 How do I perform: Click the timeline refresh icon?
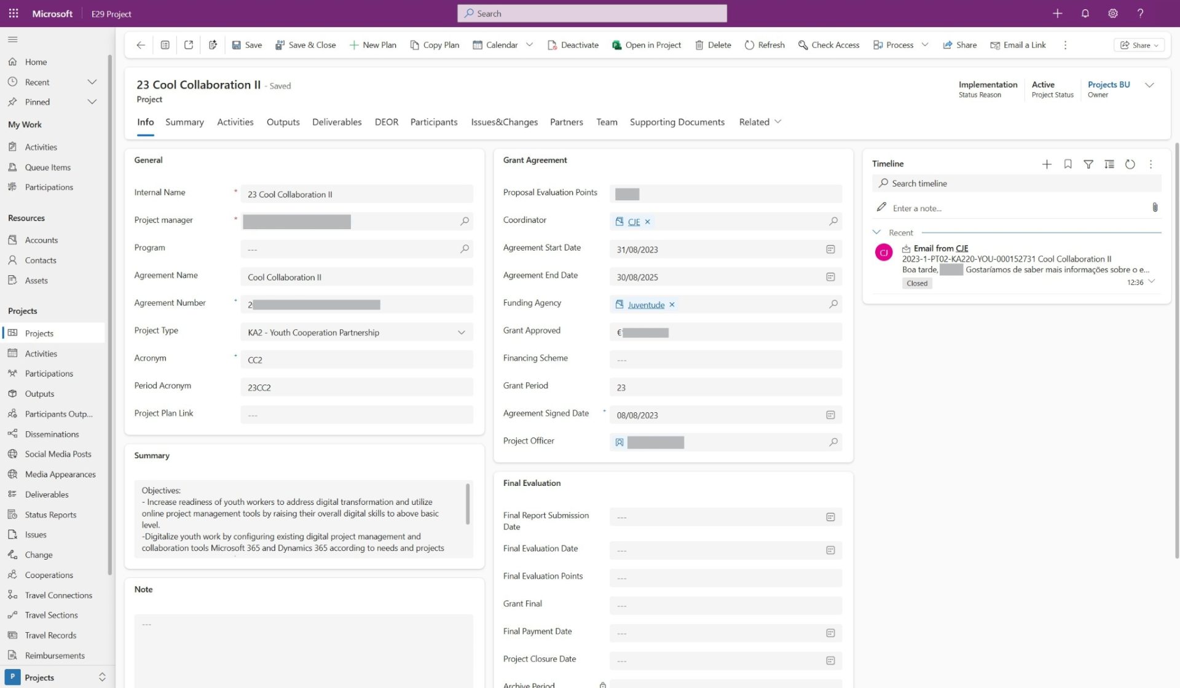click(1130, 164)
